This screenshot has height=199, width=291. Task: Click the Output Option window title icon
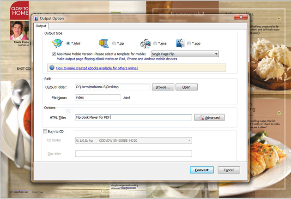pos(37,18)
